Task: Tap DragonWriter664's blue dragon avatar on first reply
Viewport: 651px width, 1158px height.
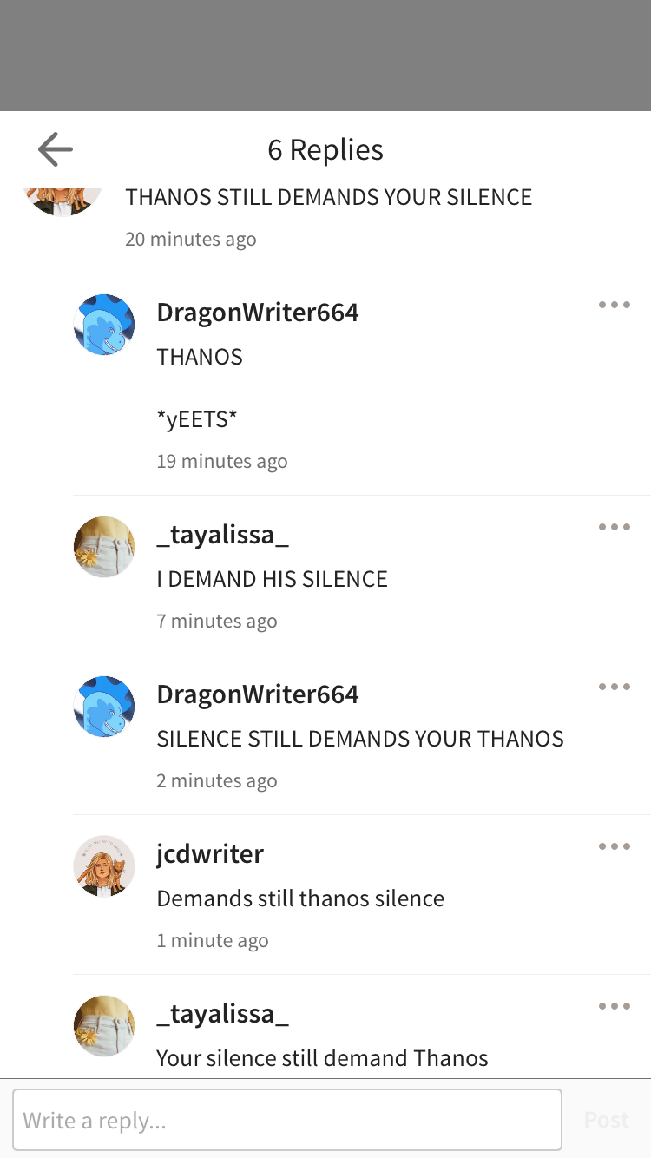Action: (104, 325)
